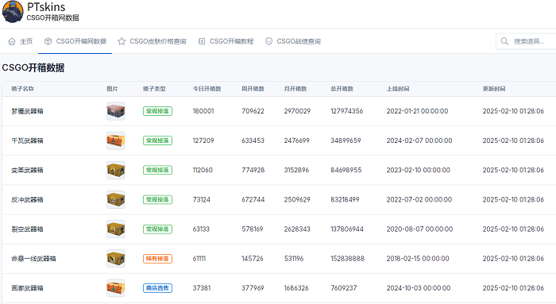This screenshot has height=304, width=556.
Task: Focus the 搜索道具 search field
Action: point(526,41)
